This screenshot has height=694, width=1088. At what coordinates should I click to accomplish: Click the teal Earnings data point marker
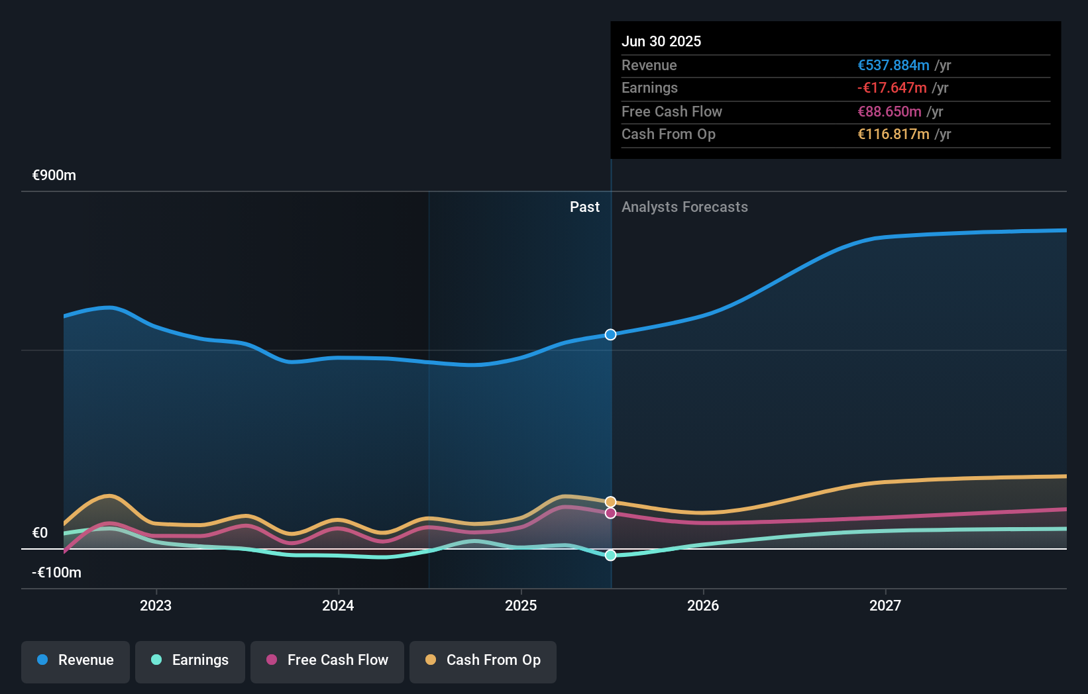click(x=610, y=555)
